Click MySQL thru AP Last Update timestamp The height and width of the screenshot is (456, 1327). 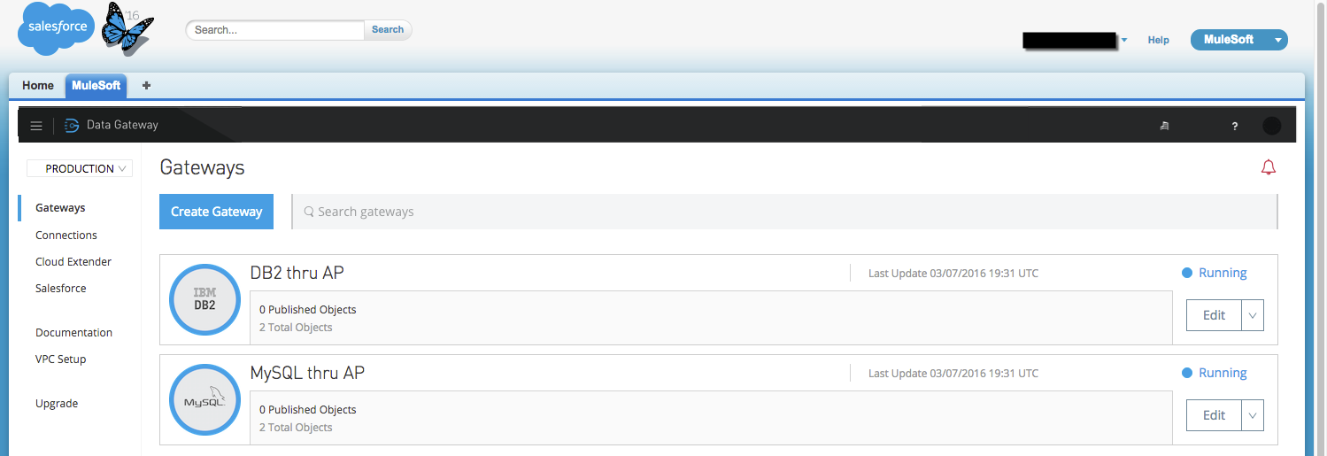[953, 374]
